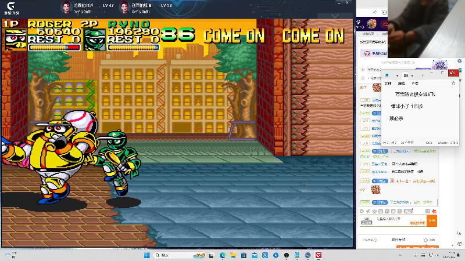
Task: Click the 1P ROGER health bar
Action: point(54,48)
